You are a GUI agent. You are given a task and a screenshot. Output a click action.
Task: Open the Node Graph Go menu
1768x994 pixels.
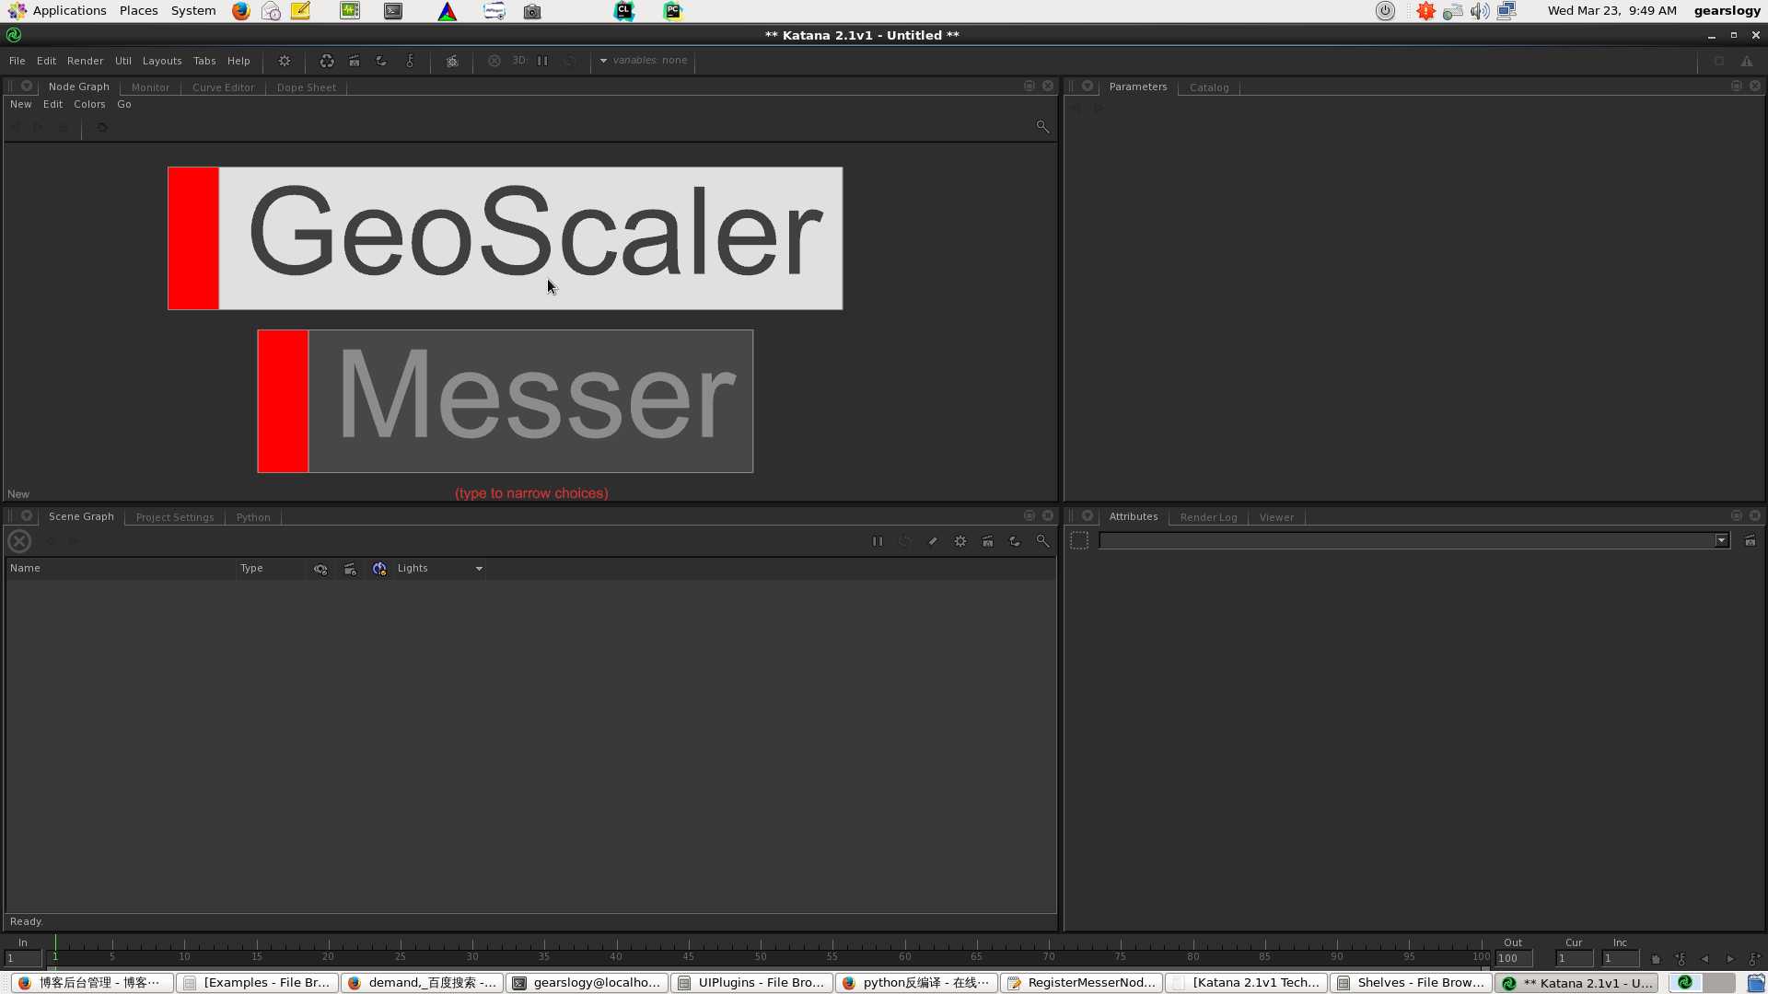click(x=124, y=104)
